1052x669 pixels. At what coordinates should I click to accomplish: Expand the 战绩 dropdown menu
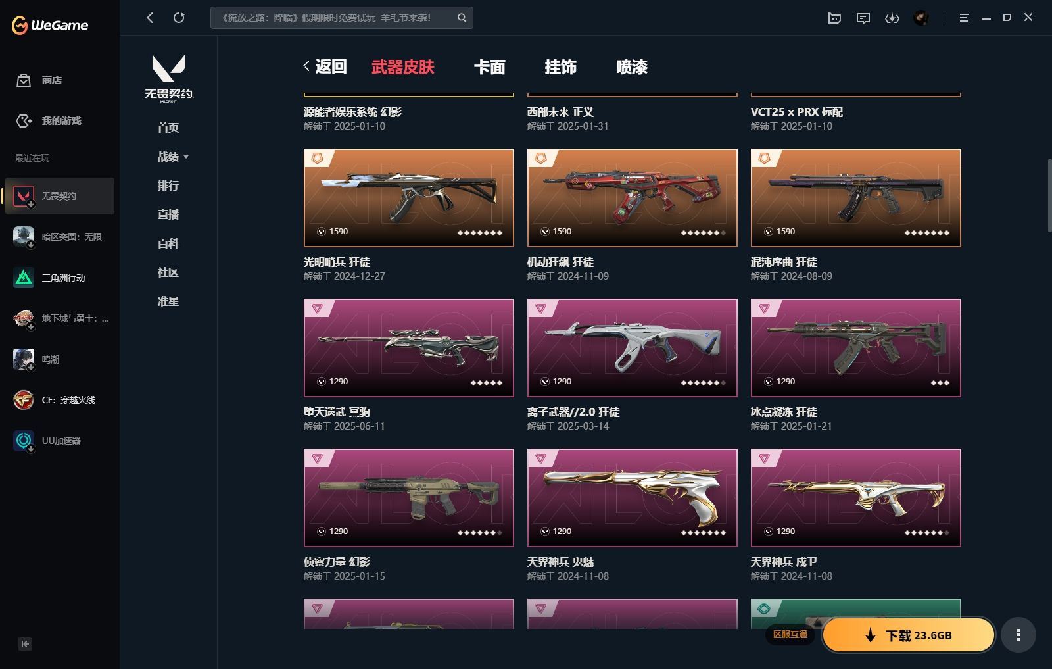[x=173, y=157]
